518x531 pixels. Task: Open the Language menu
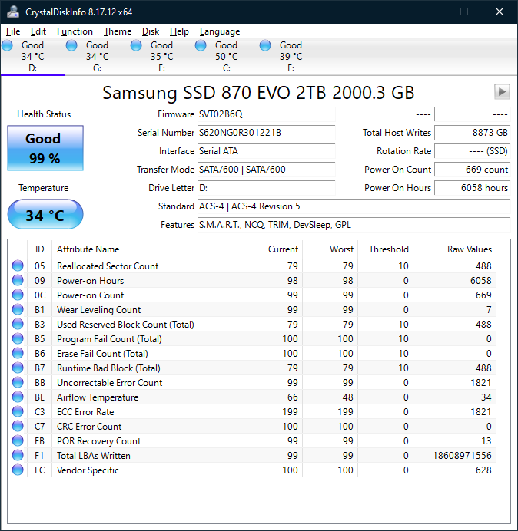(x=220, y=31)
